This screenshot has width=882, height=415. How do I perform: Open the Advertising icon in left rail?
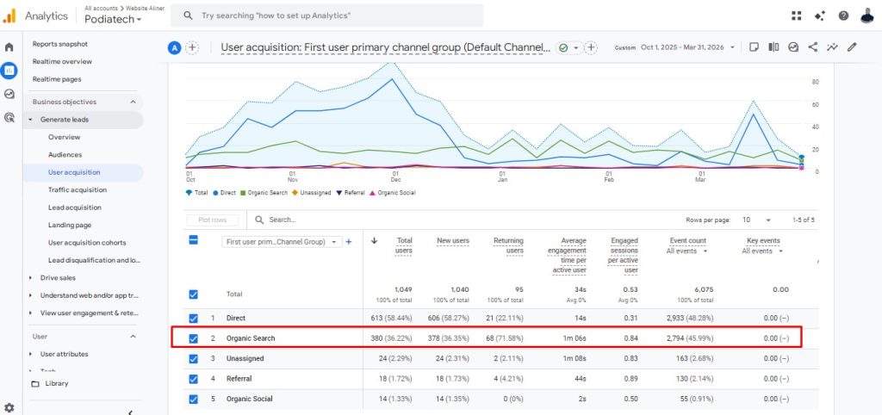click(9, 118)
